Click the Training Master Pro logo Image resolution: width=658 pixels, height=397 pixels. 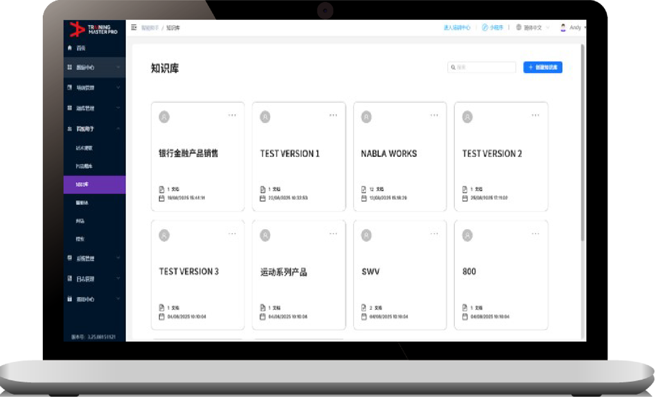[94, 29]
